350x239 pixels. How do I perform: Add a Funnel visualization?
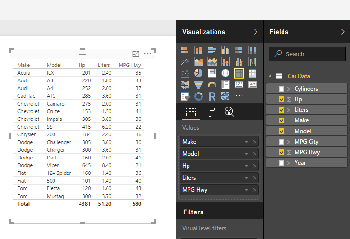[x=199, y=85]
